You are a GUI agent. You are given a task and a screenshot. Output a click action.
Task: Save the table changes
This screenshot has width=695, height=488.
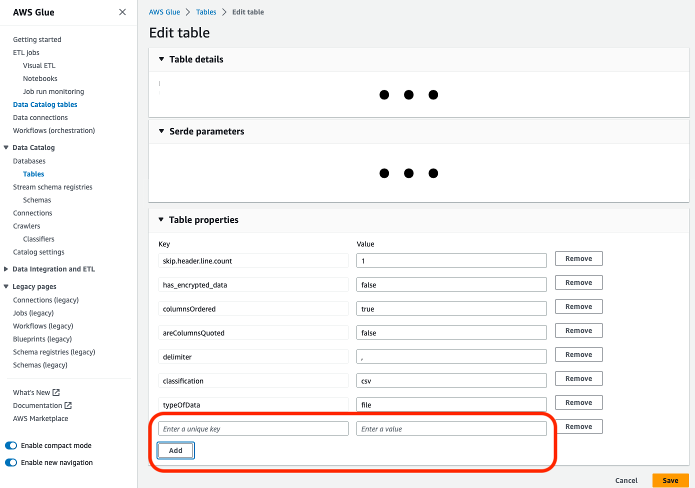669,480
